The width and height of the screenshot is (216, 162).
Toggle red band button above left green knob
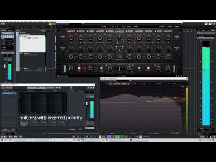pos(88,31)
